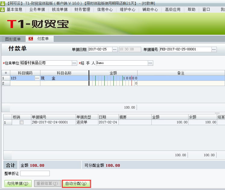Select the 科目名称 cell 现金
Screen dimensions: 225x190
65,78
